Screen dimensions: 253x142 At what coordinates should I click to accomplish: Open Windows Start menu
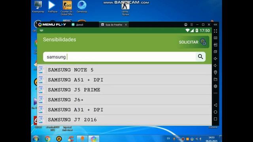tap(36, 139)
